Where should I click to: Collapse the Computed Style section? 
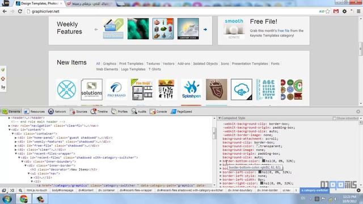coord(220,118)
